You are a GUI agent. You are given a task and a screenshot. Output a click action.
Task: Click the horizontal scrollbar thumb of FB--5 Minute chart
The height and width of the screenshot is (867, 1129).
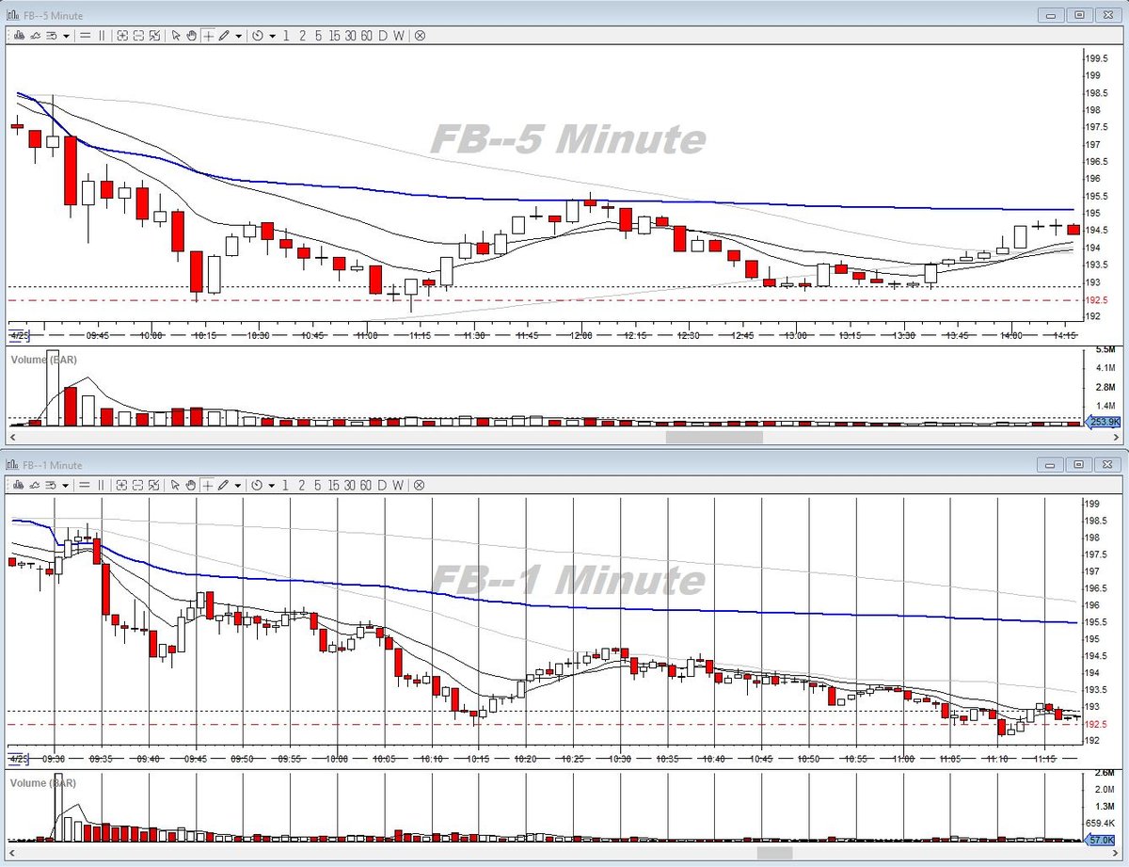click(x=714, y=437)
